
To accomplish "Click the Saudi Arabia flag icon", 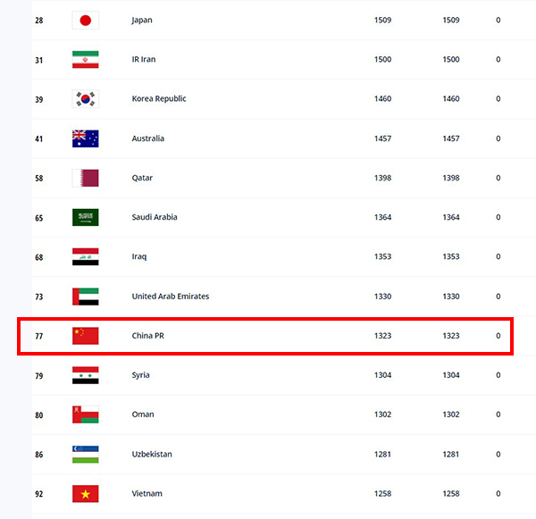I will click(x=85, y=217).
